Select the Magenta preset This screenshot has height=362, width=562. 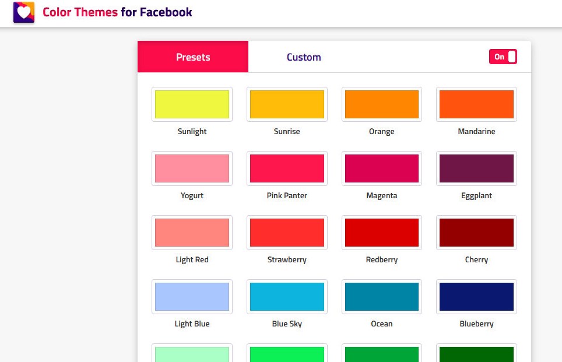381,168
